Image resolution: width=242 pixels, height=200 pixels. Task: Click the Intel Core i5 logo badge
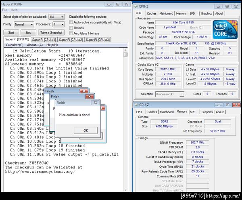(225, 29)
